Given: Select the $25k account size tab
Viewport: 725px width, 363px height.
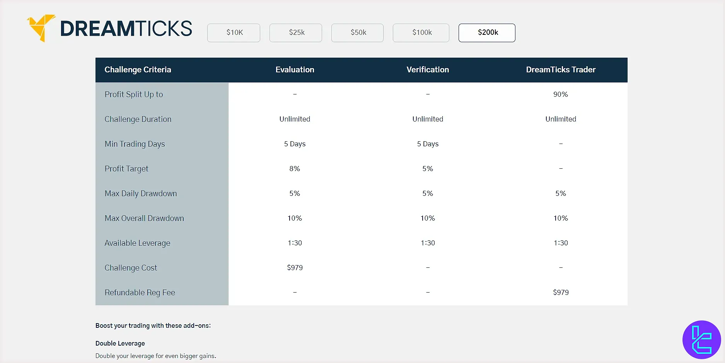Looking at the screenshot, I should (296, 33).
